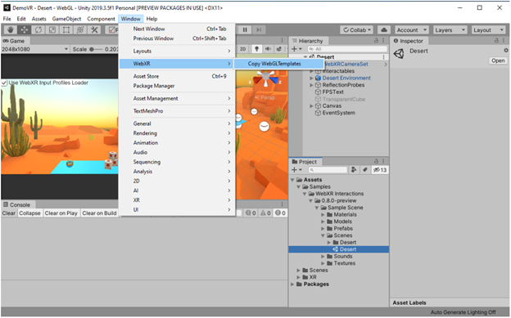The width and height of the screenshot is (511, 318).
Task: Open the Layout dropdown
Action: pyautogui.click(x=488, y=30)
